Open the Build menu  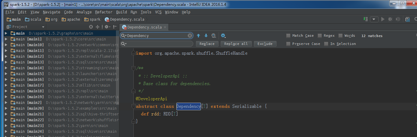point(121,12)
